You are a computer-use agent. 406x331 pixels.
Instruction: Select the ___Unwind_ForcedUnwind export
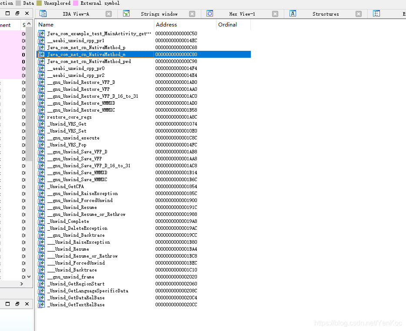coord(144,263)
